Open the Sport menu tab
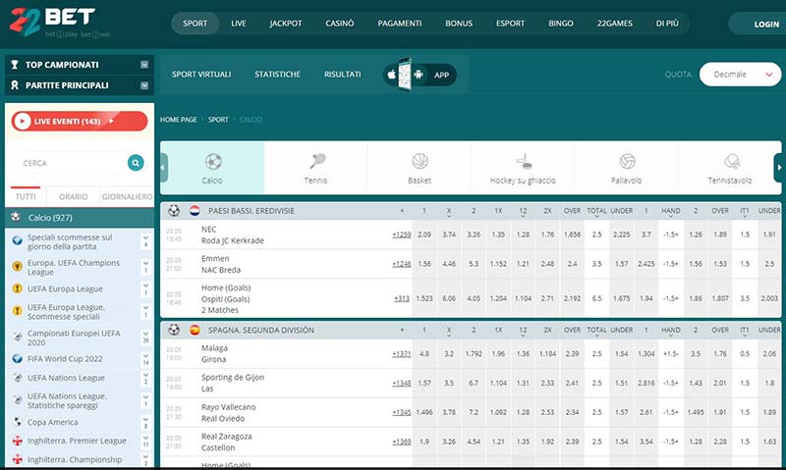Image resolution: width=786 pixels, height=470 pixels. pos(195,23)
